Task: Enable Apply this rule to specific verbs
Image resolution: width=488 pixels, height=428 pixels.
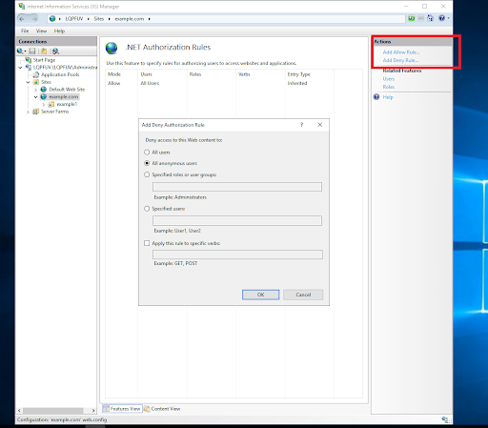Action: (147, 243)
